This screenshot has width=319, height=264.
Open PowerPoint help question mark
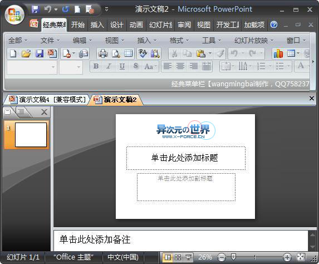274,25
